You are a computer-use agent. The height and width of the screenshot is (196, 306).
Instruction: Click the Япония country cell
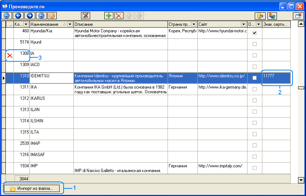tap(182, 78)
